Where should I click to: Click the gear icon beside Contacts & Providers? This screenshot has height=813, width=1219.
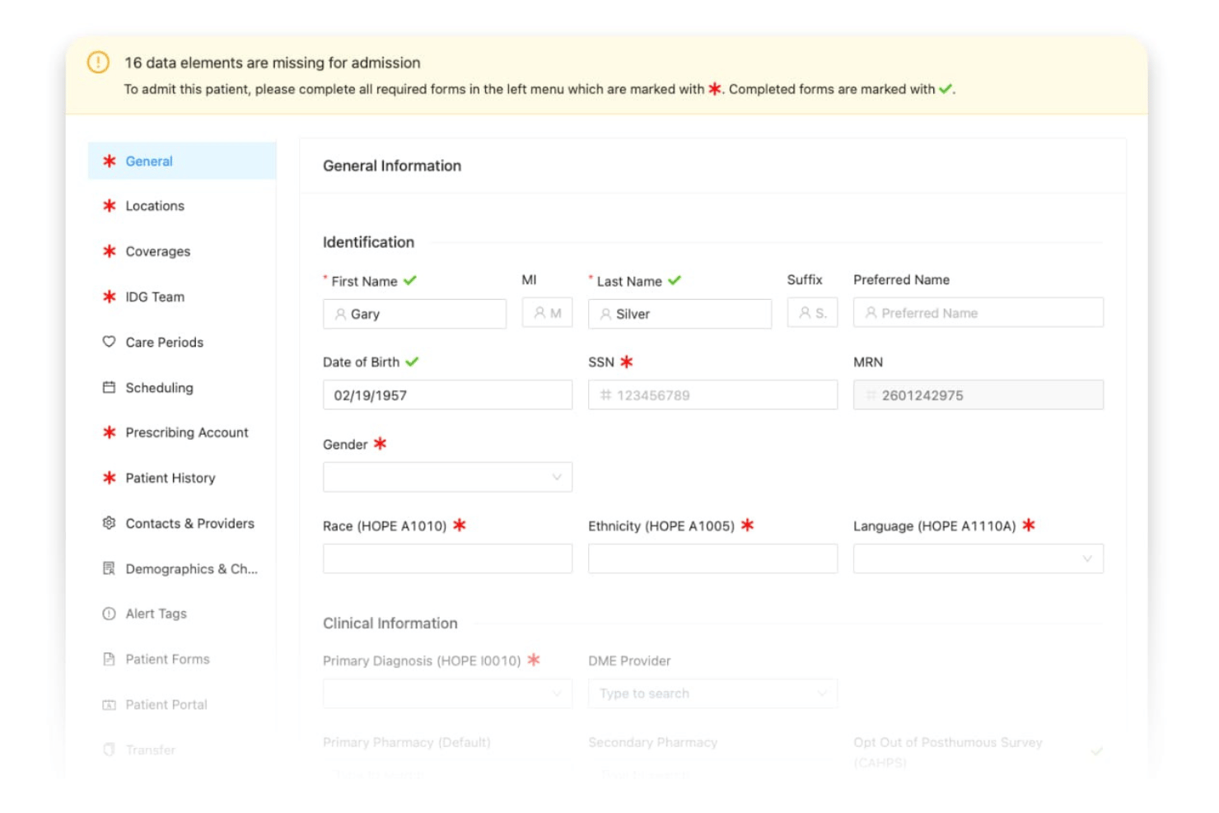[109, 522]
